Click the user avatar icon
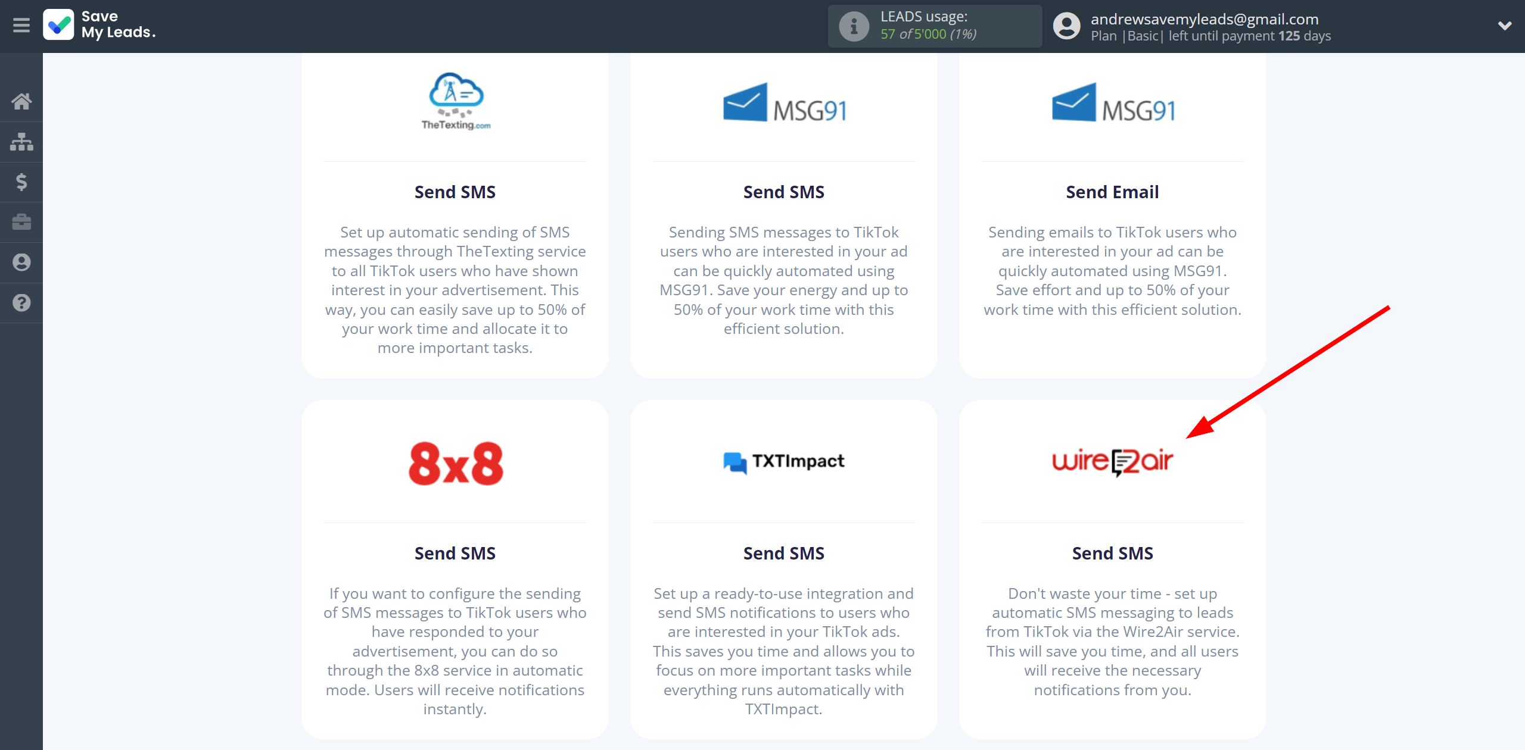The width and height of the screenshot is (1525, 750). tap(1066, 26)
